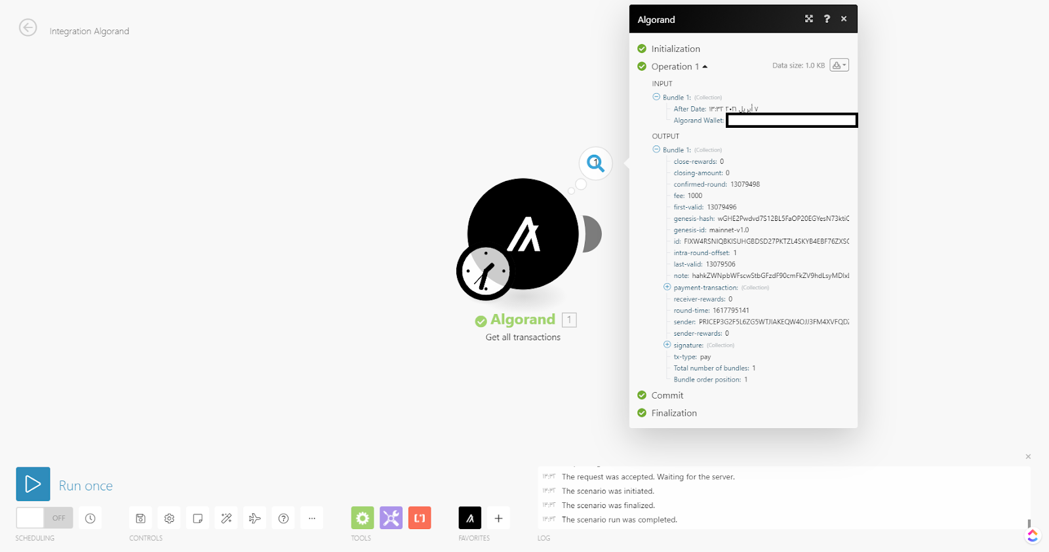Expand the Algorand panel to full screen
This screenshot has width=1049, height=552.
809,19
